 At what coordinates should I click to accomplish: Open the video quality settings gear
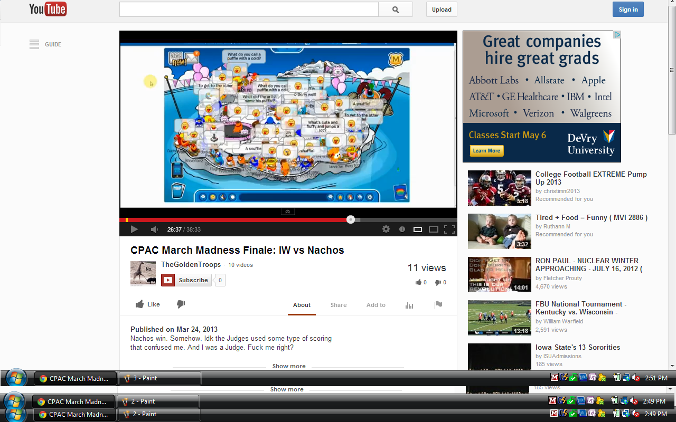pos(386,229)
